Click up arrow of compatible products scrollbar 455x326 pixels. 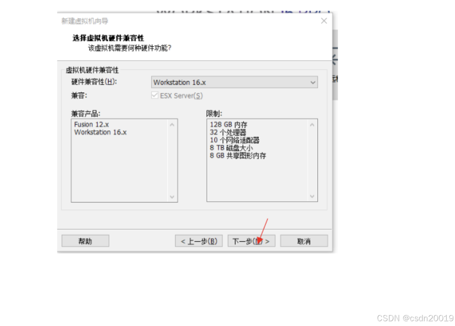[x=172, y=125]
